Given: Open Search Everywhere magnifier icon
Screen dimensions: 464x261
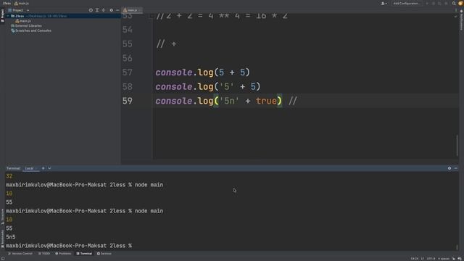Looking at the screenshot, I should click(x=454, y=3).
